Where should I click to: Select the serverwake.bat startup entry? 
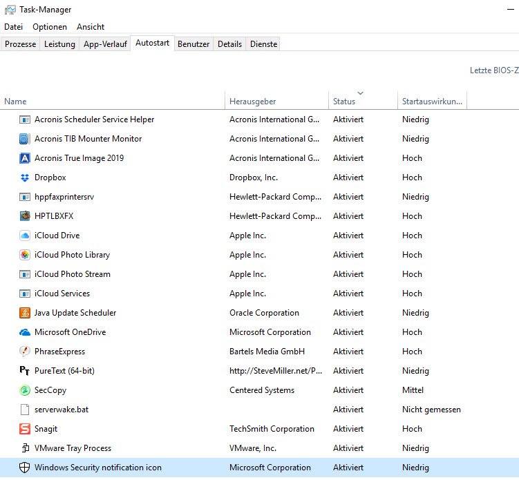click(x=62, y=410)
